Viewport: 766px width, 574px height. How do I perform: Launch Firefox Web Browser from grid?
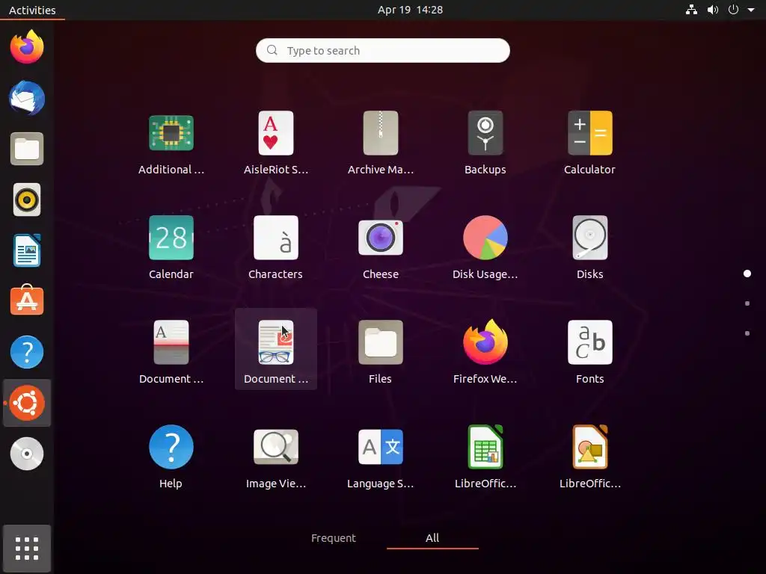(485, 342)
